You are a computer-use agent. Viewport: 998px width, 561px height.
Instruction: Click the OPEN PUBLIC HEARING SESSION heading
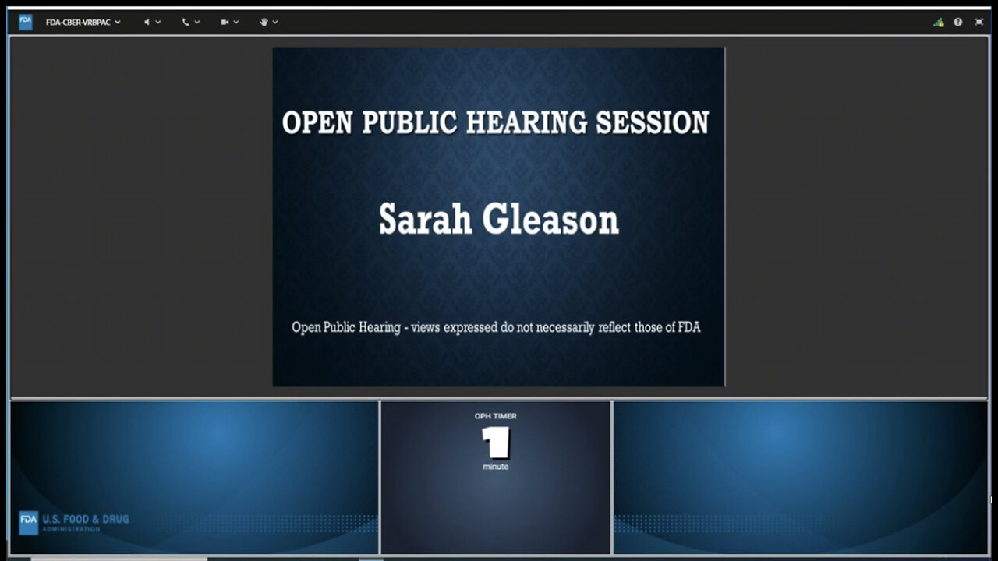496,123
